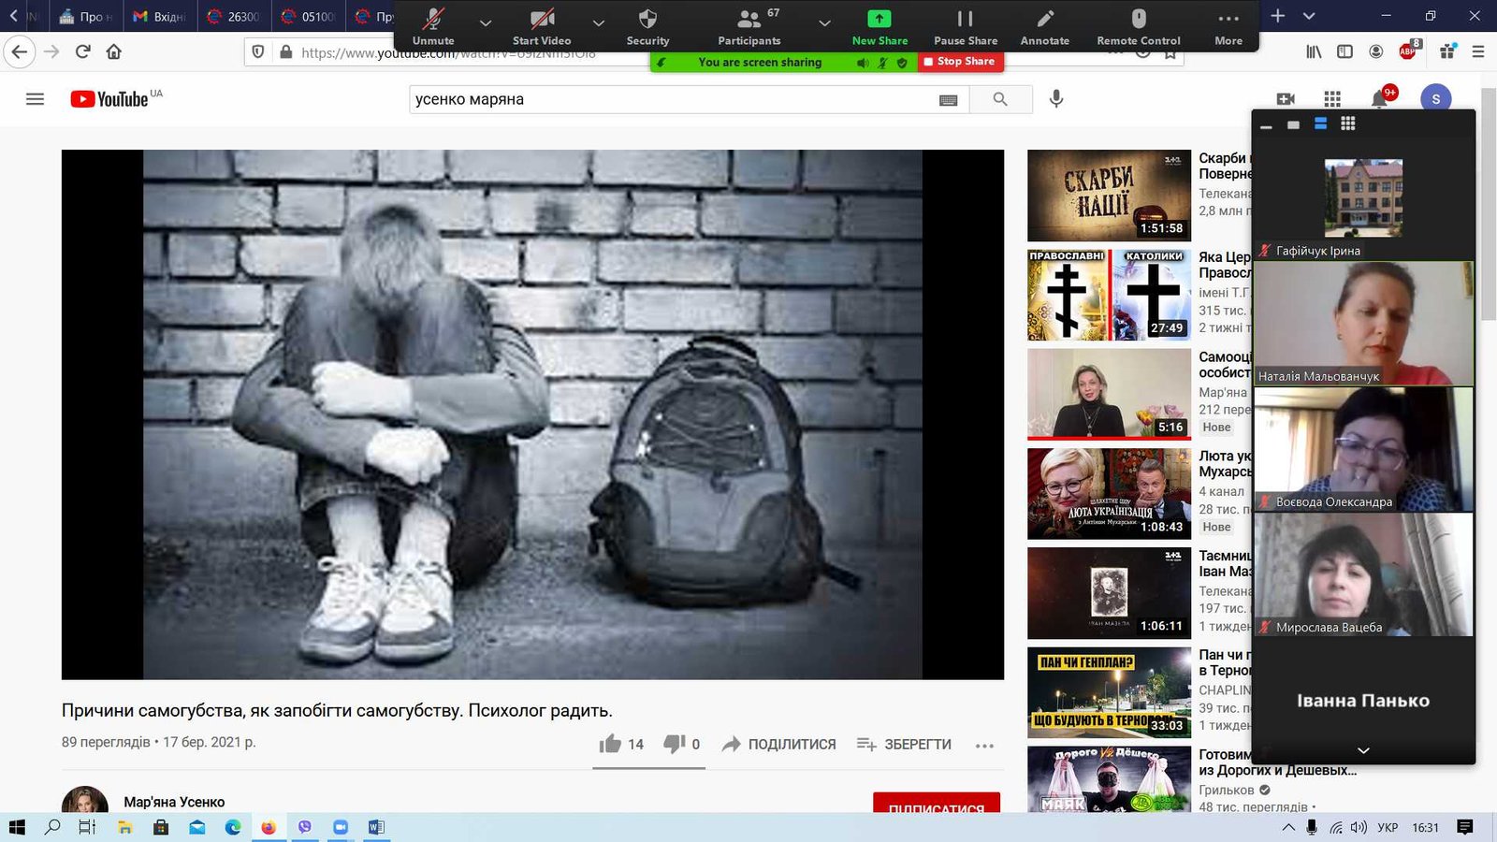
Task: Click the ПОДІЛИТИСЯ share button
Action: tap(779, 744)
